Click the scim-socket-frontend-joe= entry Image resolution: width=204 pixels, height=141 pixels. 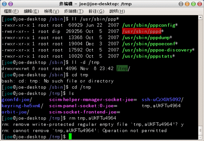click(85, 112)
